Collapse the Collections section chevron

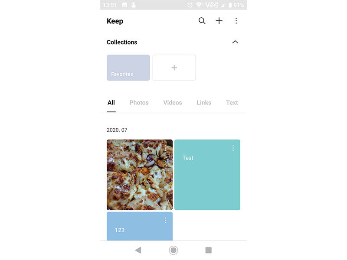pyautogui.click(x=235, y=42)
